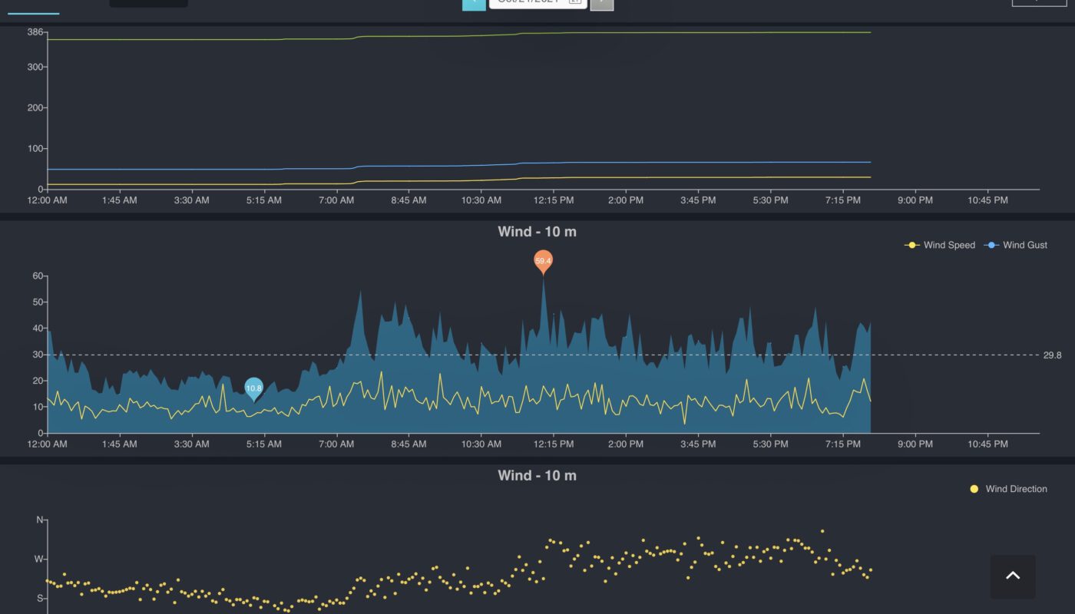Click 12:15 PM label under wind speed chart

pyautogui.click(x=554, y=444)
